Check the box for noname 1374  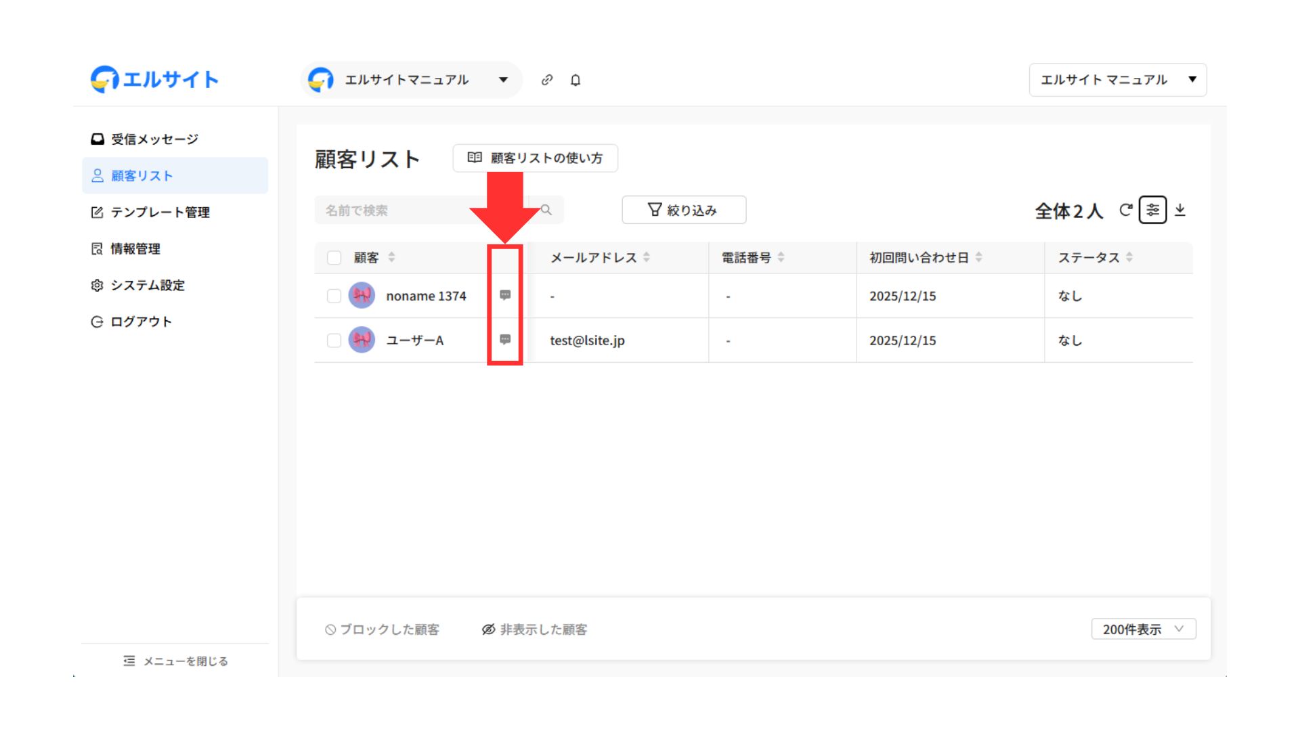(x=334, y=296)
